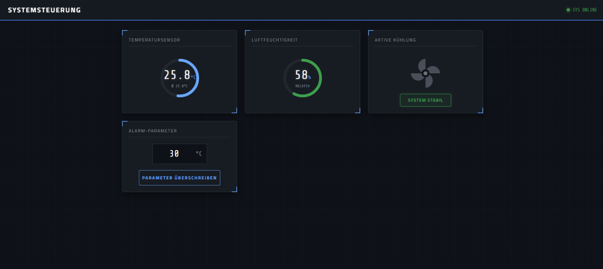603x269 pixels.
Task: Click the 58 humidity reading
Action: click(301, 75)
